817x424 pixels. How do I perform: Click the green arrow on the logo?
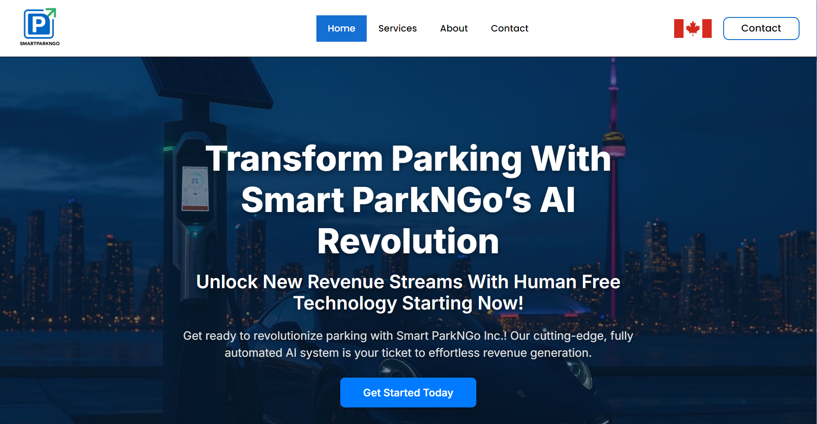point(51,12)
